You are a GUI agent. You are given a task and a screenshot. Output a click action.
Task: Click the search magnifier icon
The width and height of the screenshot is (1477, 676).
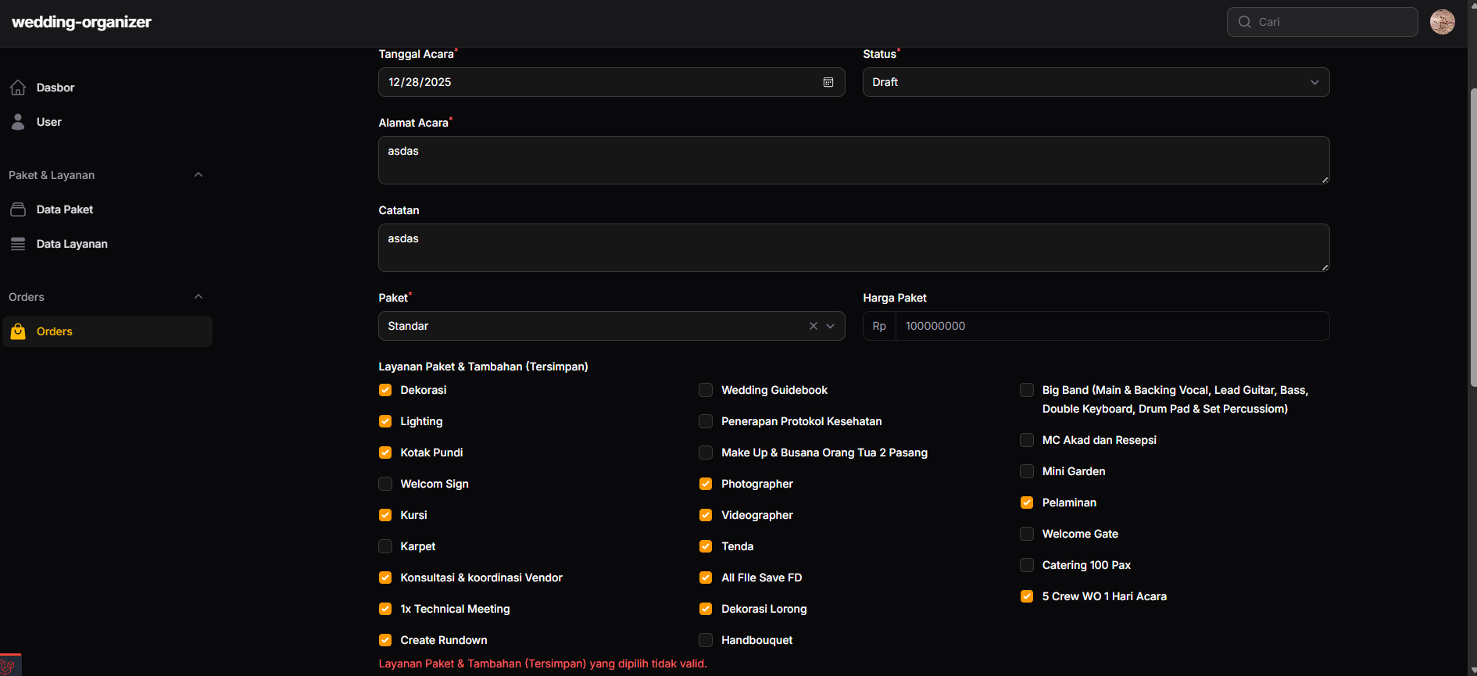pos(1245,22)
